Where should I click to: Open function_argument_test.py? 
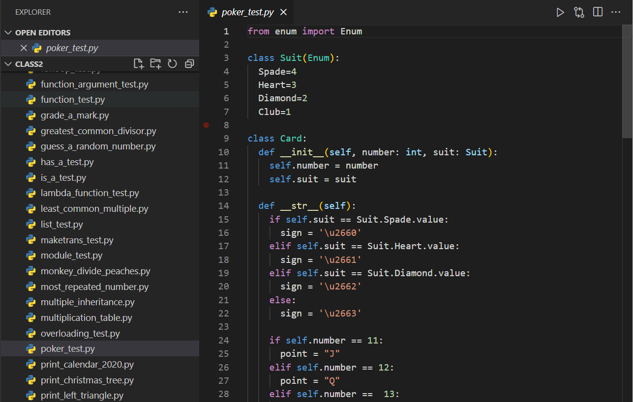[x=99, y=84]
